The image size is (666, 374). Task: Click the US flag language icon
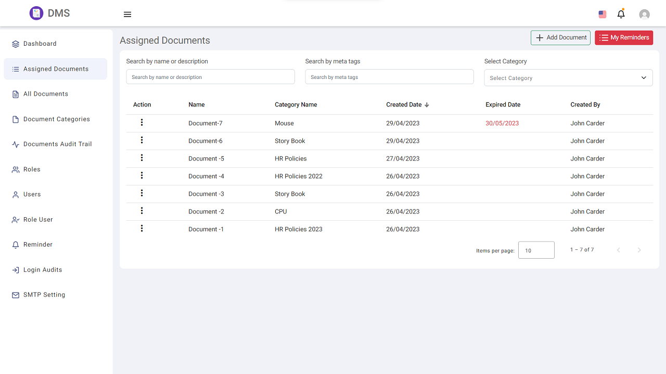tap(603, 15)
